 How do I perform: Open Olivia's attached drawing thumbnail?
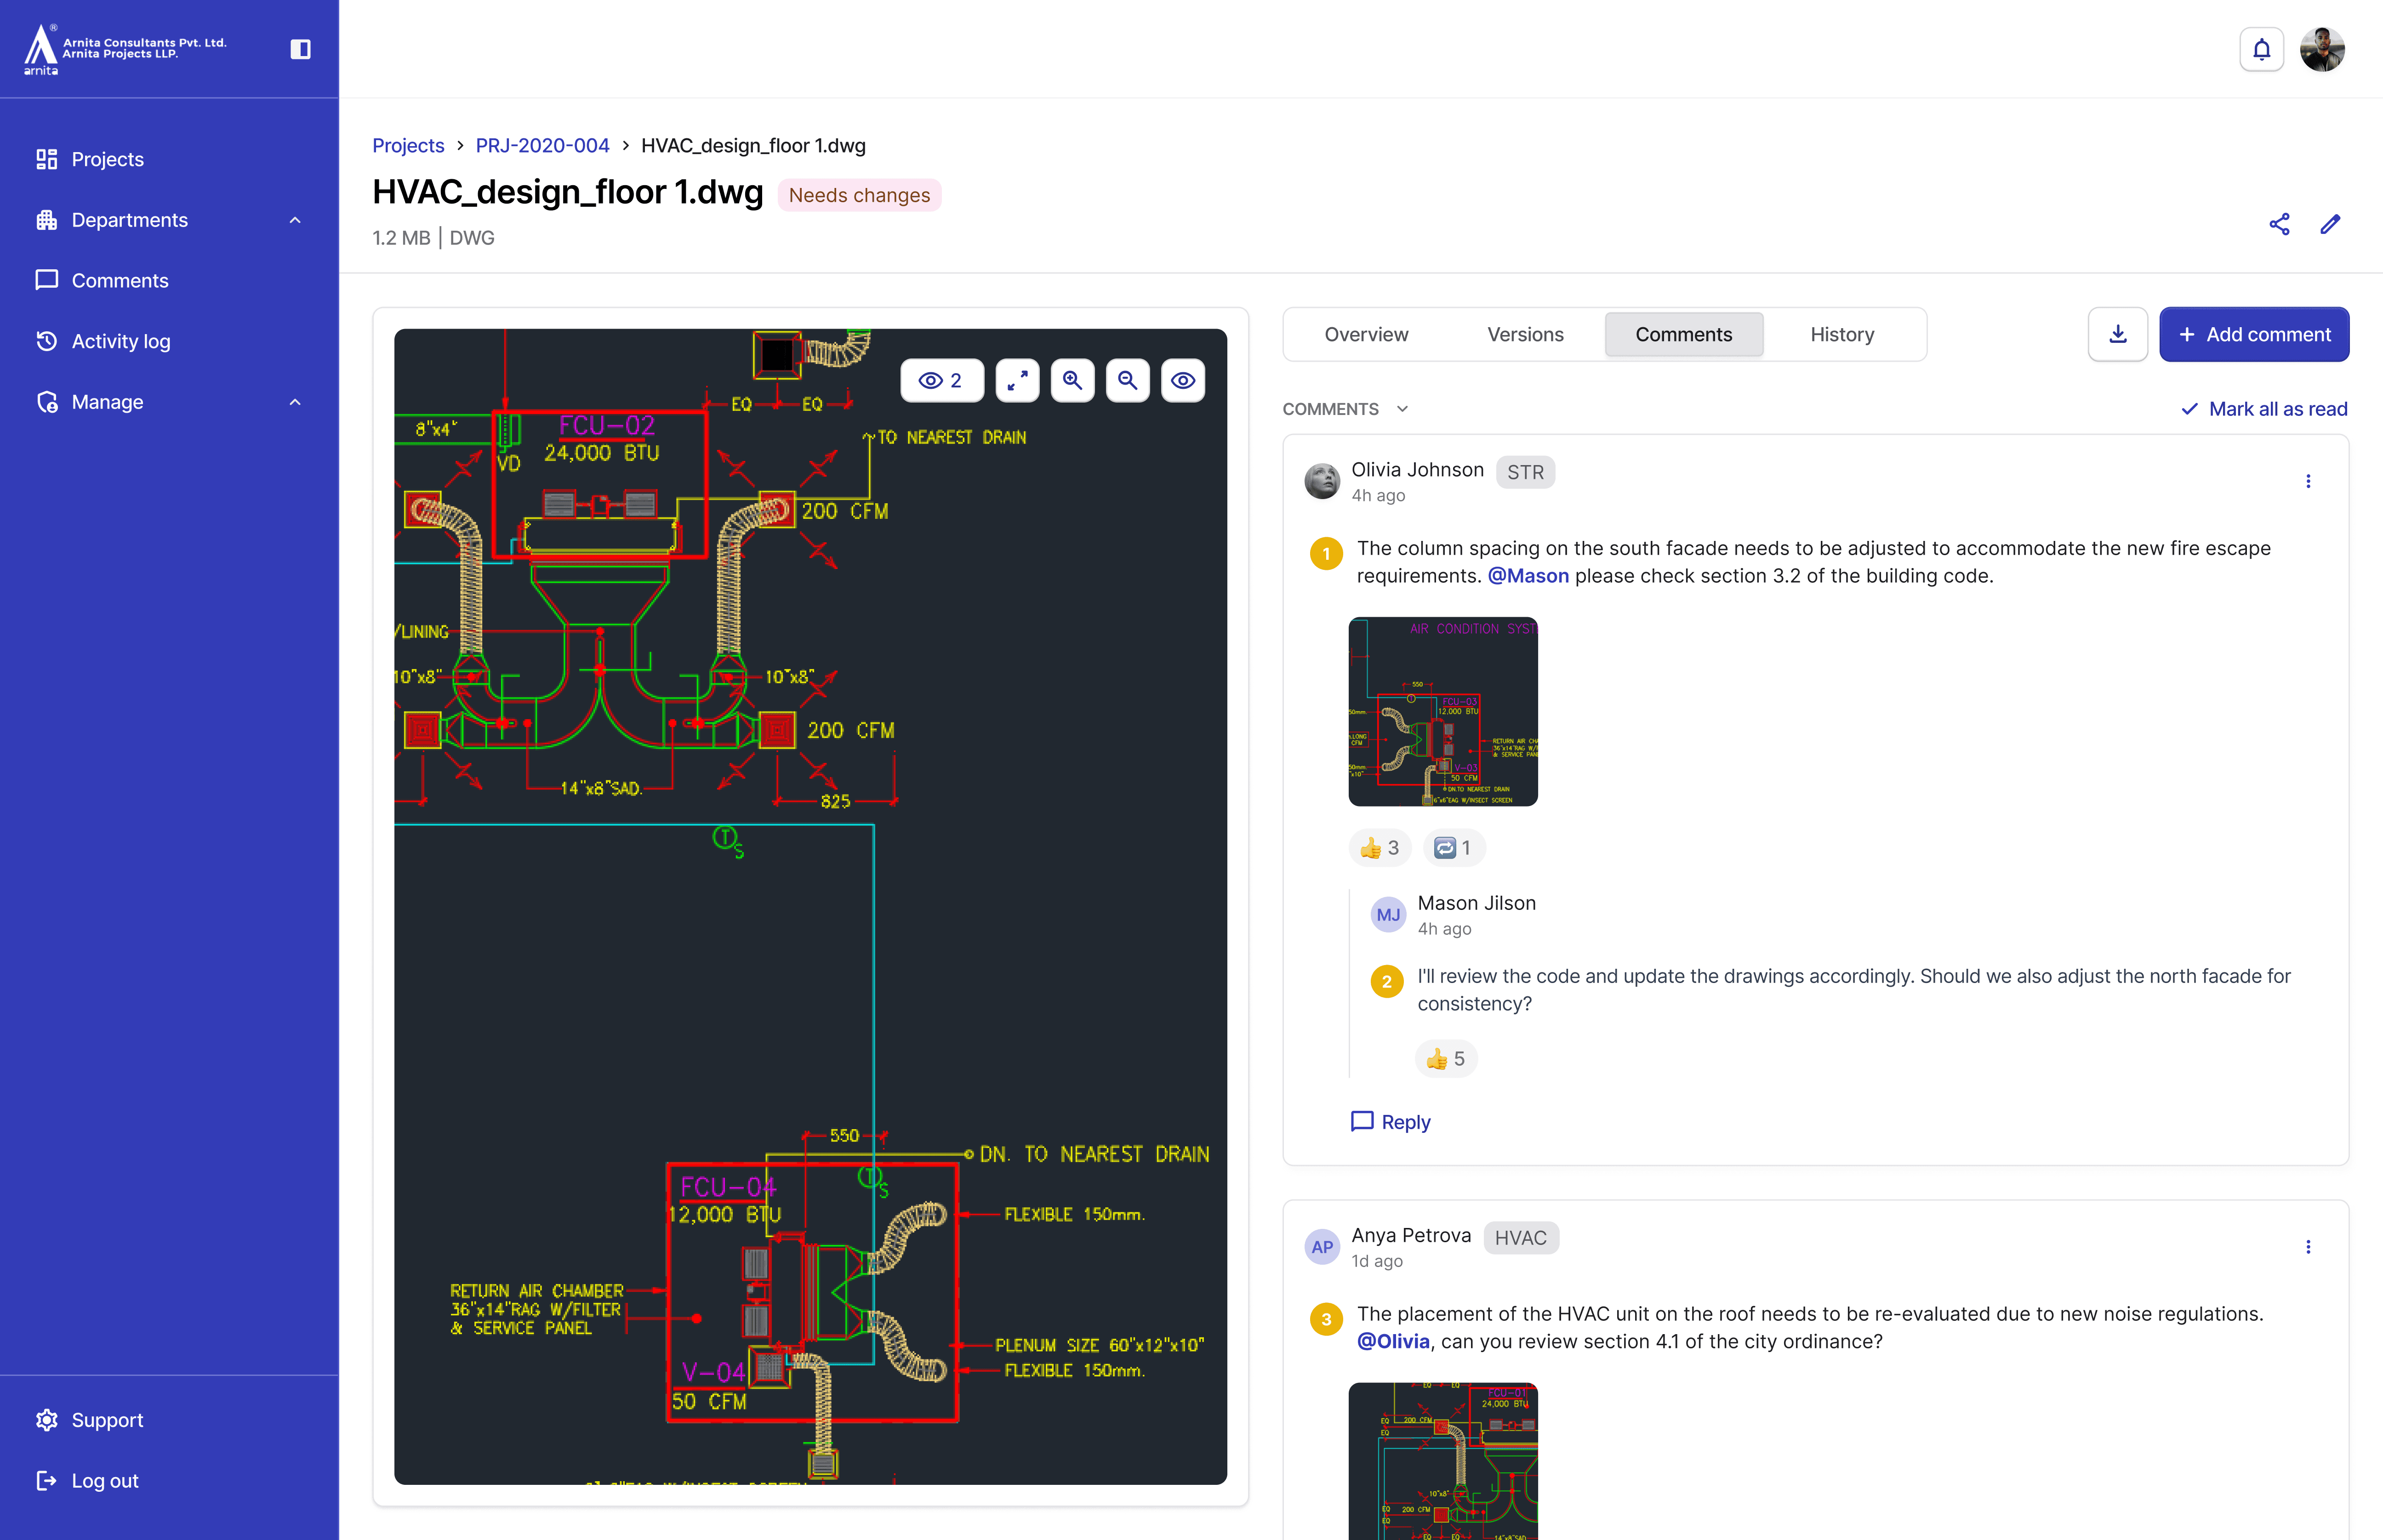click(1442, 711)
